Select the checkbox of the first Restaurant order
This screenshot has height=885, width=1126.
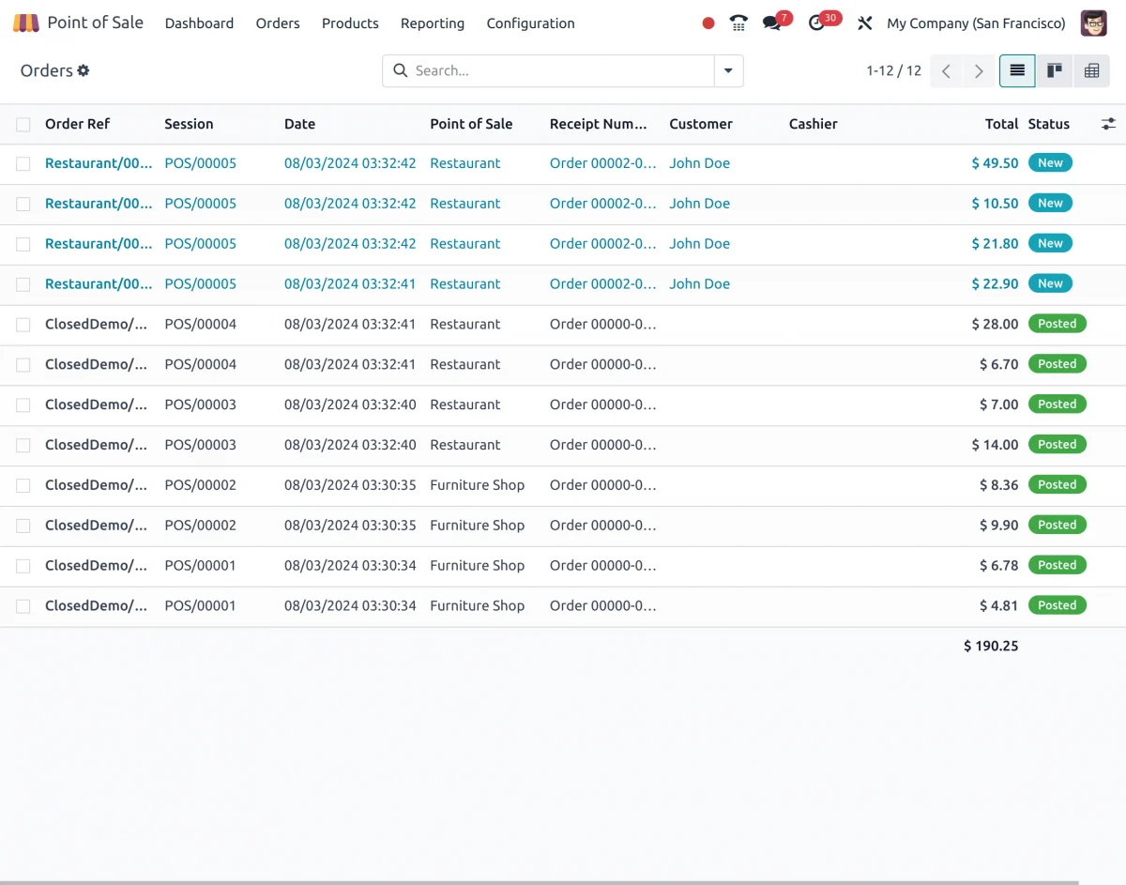(x=23, y=162)
